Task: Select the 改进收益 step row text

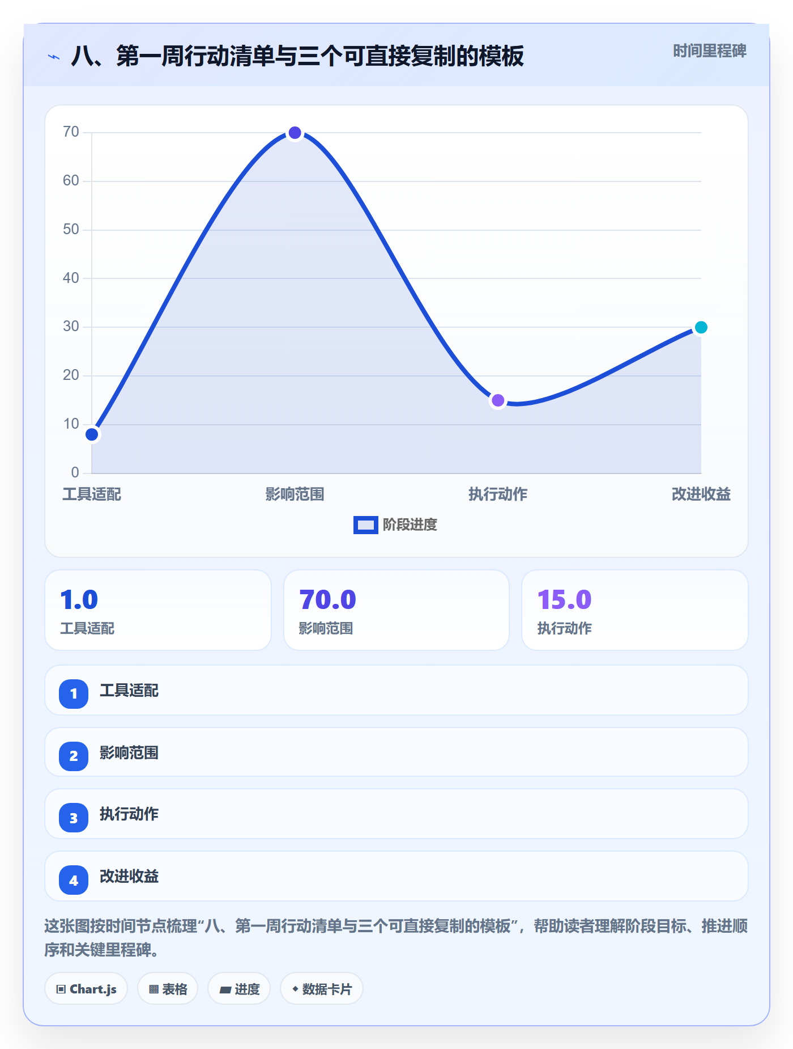Action: (129, 877)
